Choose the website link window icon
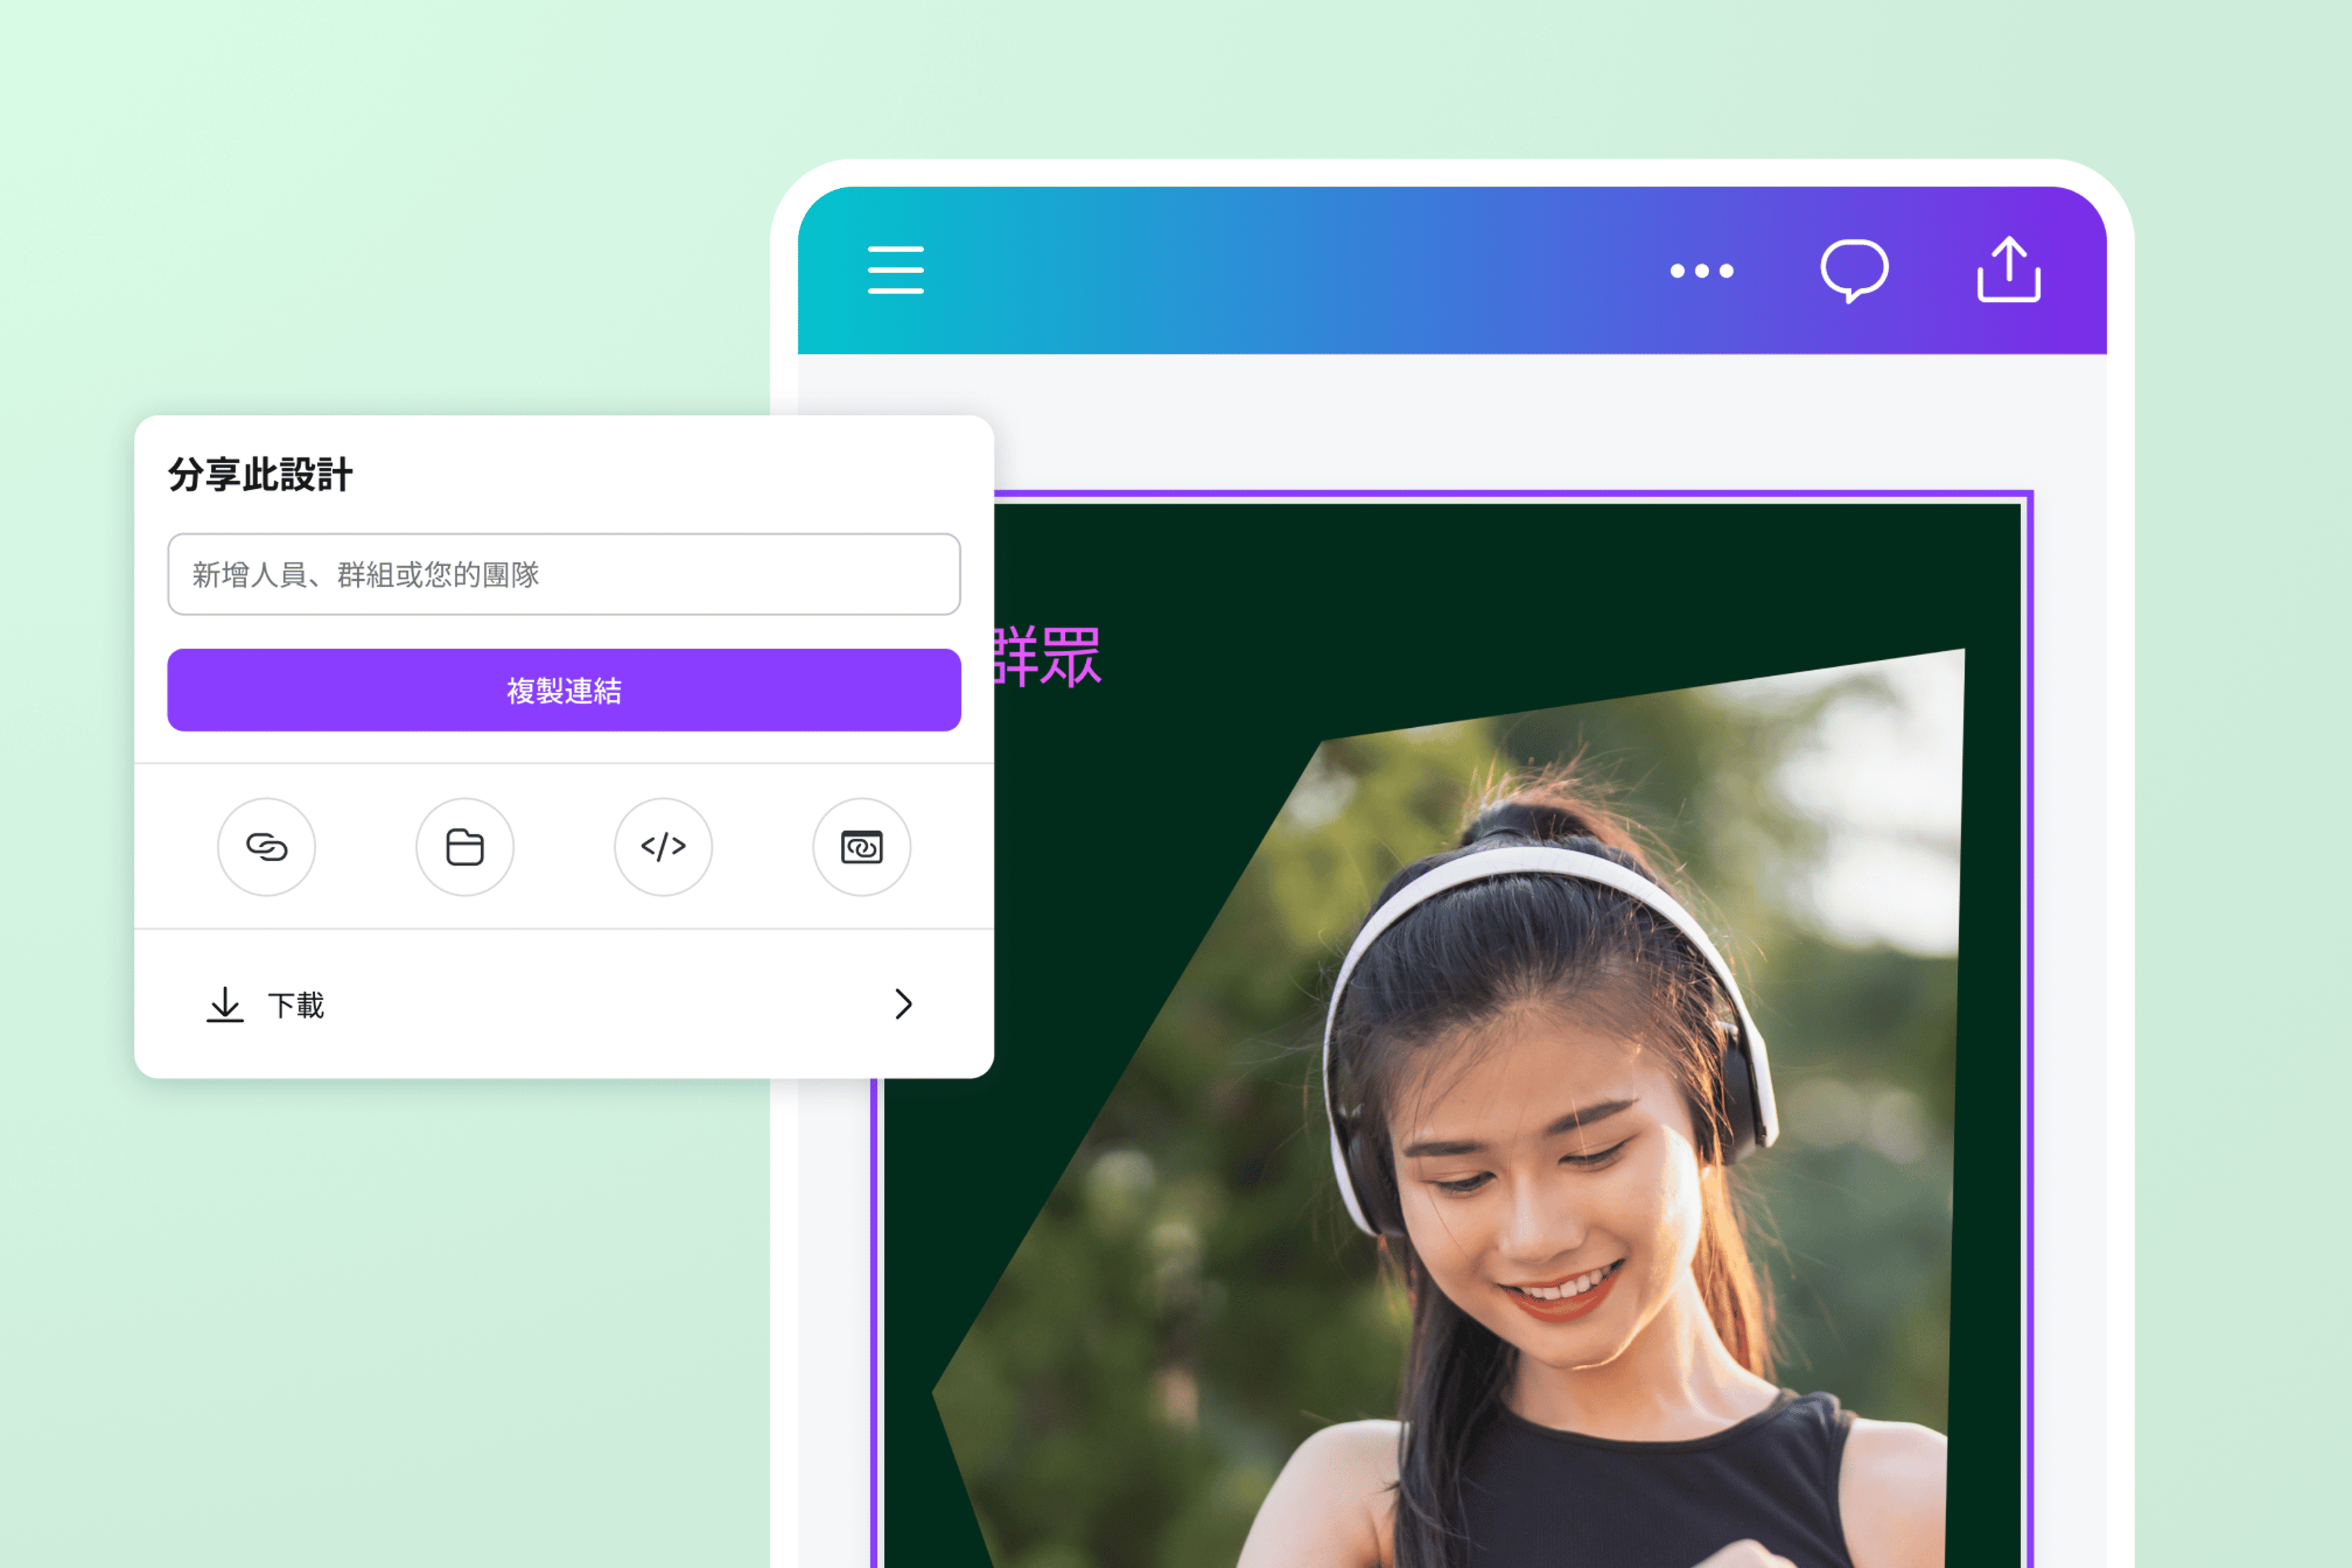The height and width of the screenshot is (1568, 2352). tap(861, 847)
